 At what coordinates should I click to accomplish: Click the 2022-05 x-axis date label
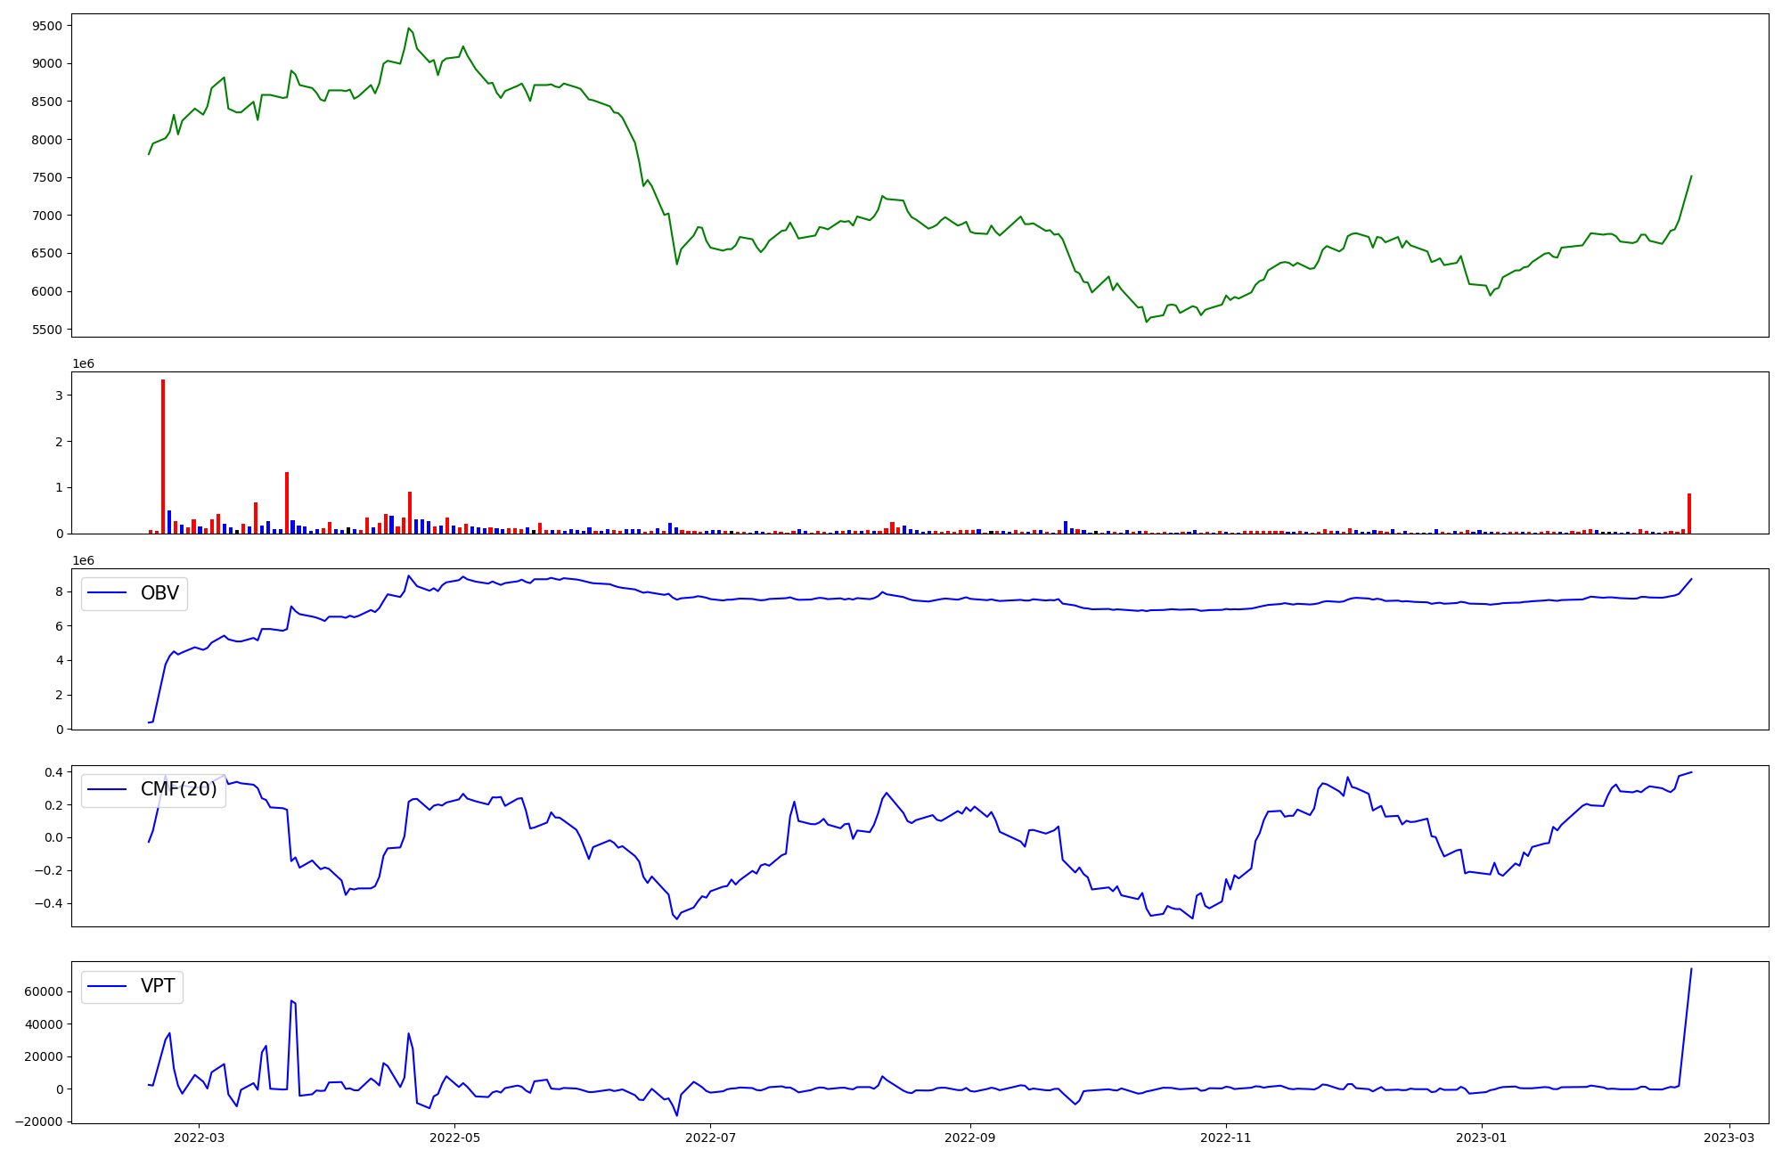pos(455,1137)
